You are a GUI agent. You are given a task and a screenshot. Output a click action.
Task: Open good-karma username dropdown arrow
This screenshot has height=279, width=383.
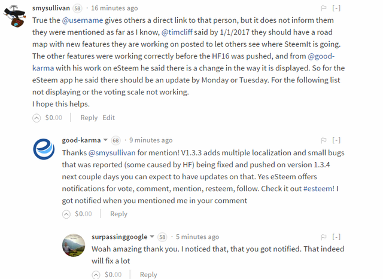pyautogui.click(x=106, y=140)
